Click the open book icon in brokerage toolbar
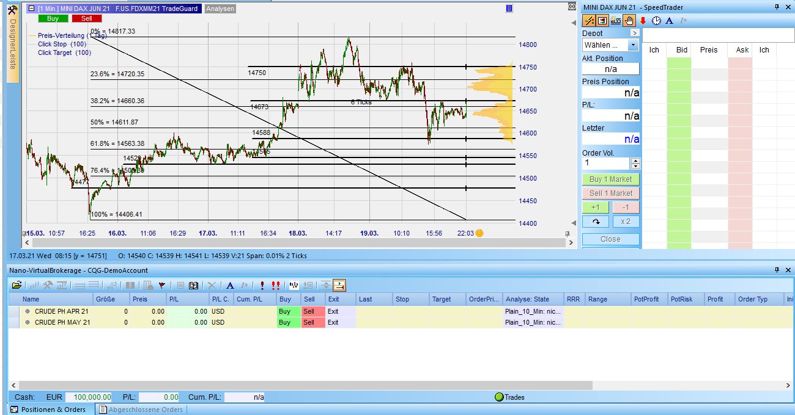 (x=193, y=285)
